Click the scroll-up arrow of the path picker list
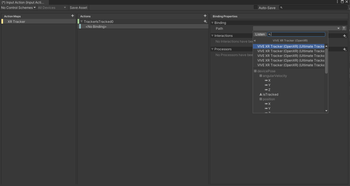Image resolution: width=350 pixels, height=186 pixels. 326,46
